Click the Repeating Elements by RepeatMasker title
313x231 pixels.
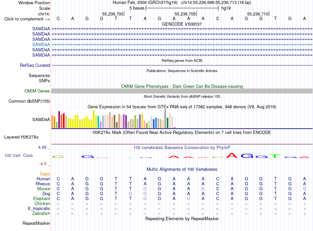[x=182, y=218]
